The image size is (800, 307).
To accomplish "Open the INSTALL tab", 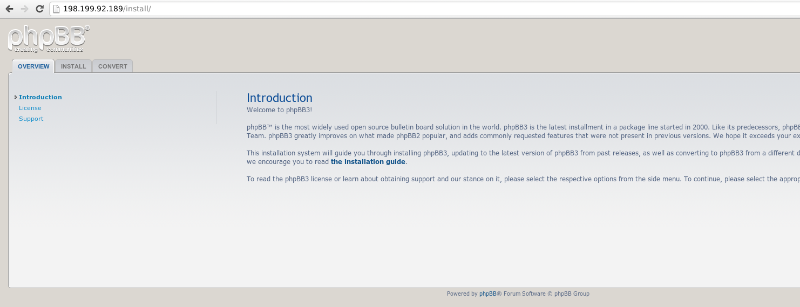I will click(x=73, y=66).
